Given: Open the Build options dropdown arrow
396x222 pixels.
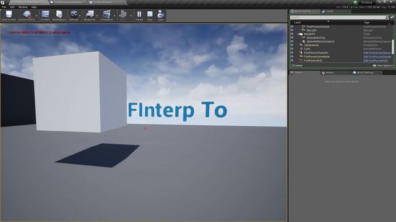Looking at the screenshot, I should (x=131, y=15).
